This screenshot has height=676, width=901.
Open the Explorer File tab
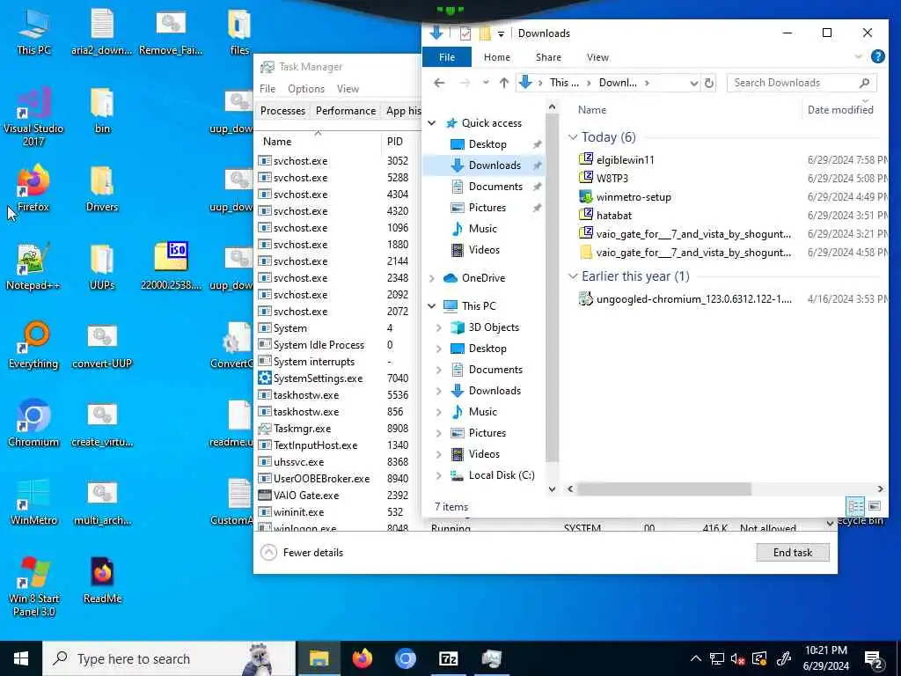(446, 57)
